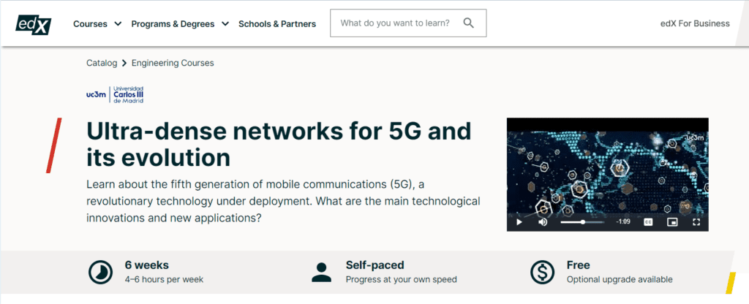The width and height of the screenshot is (749, 304).
Task: Go to Catalog breadcrumb
Action: [x=102, y=63]
